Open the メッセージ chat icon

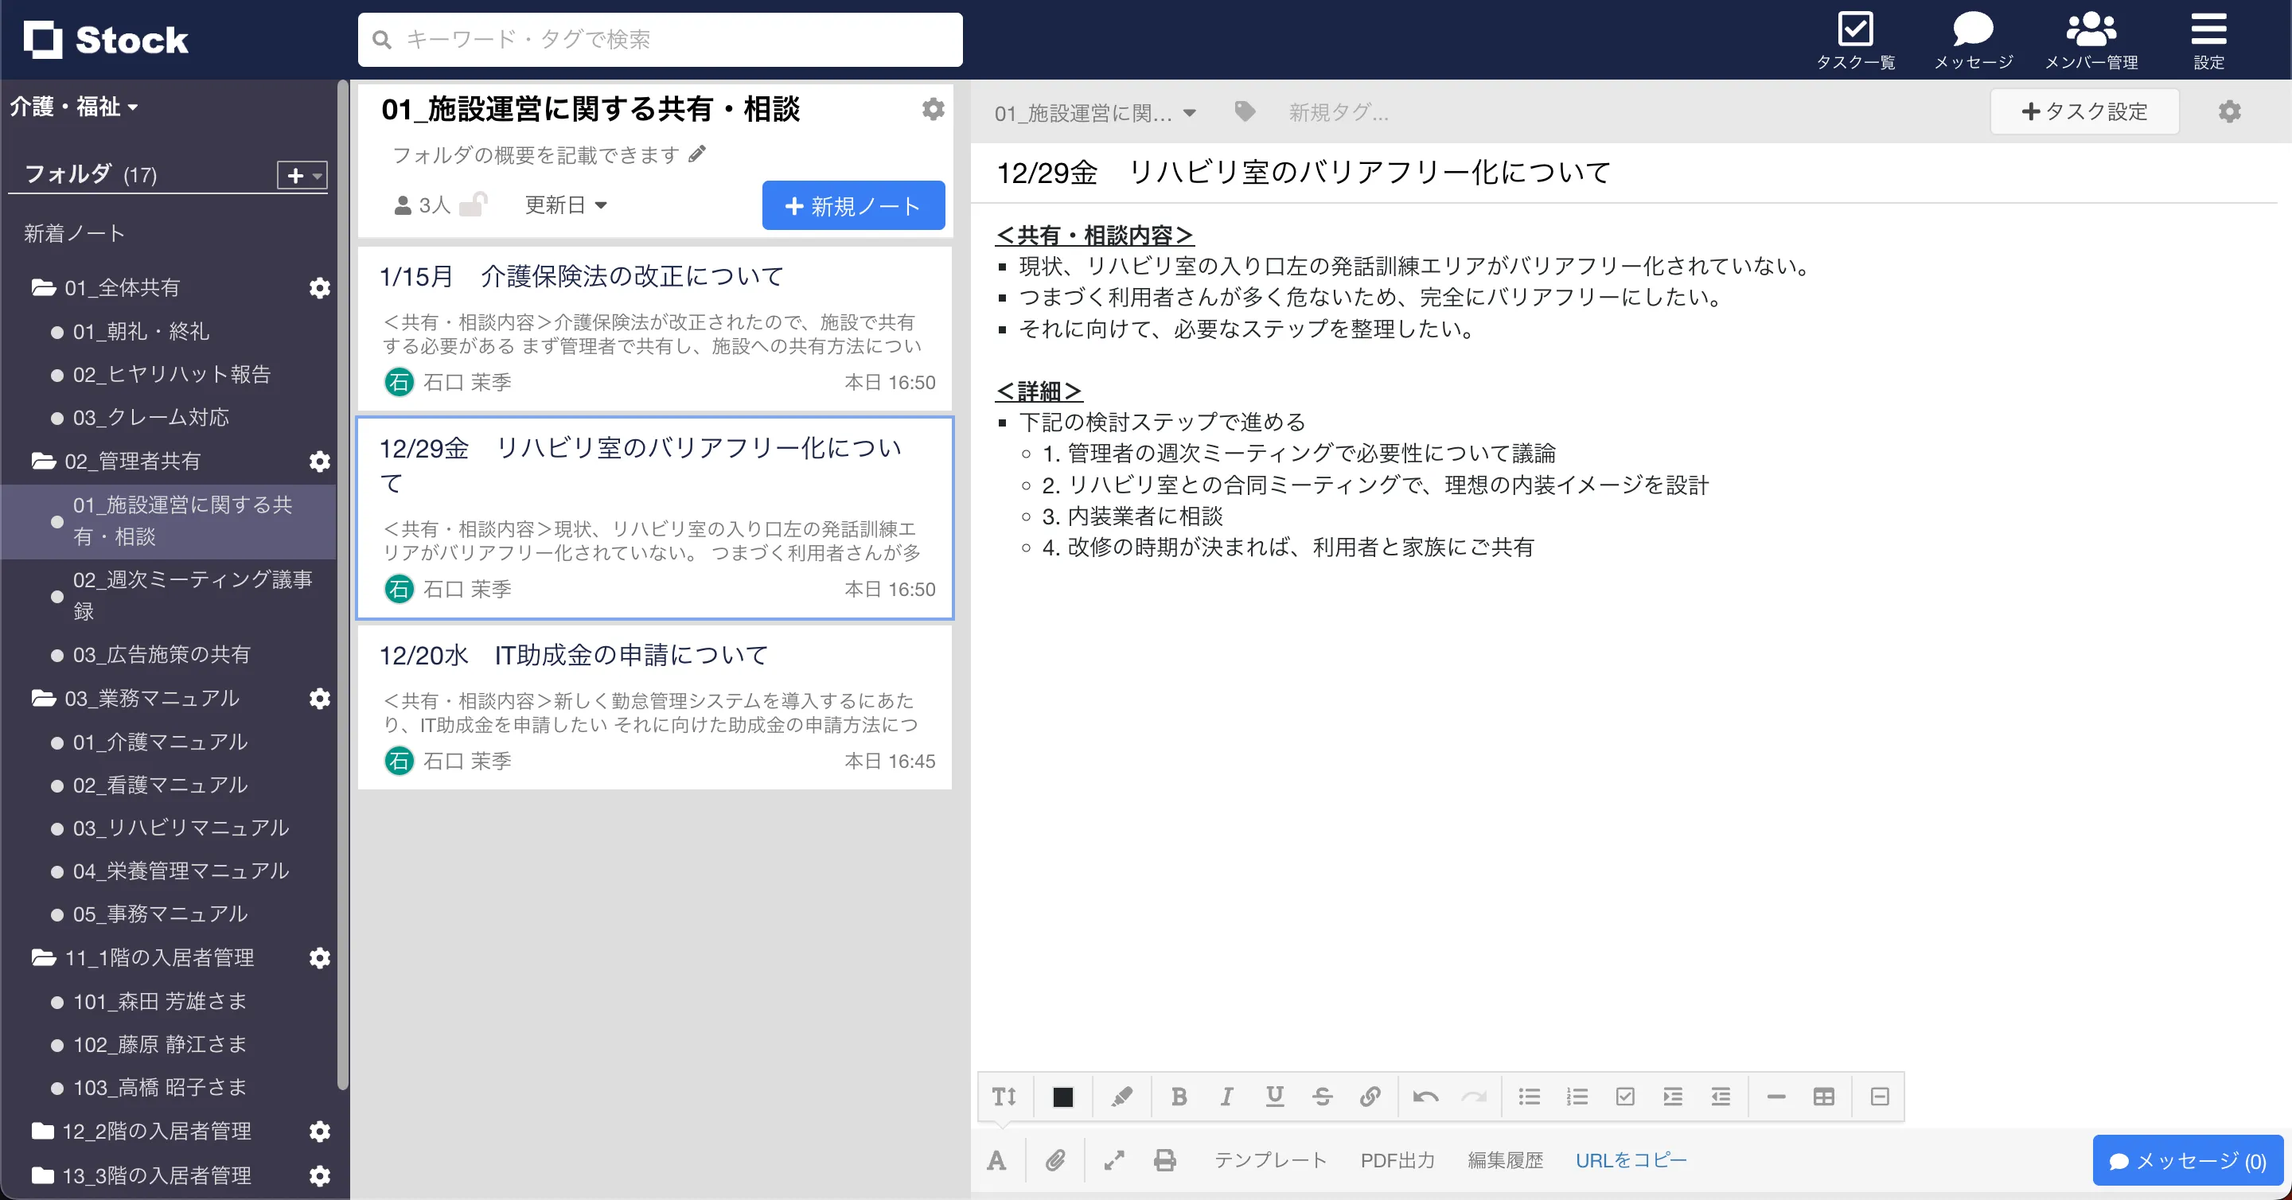1973,28
